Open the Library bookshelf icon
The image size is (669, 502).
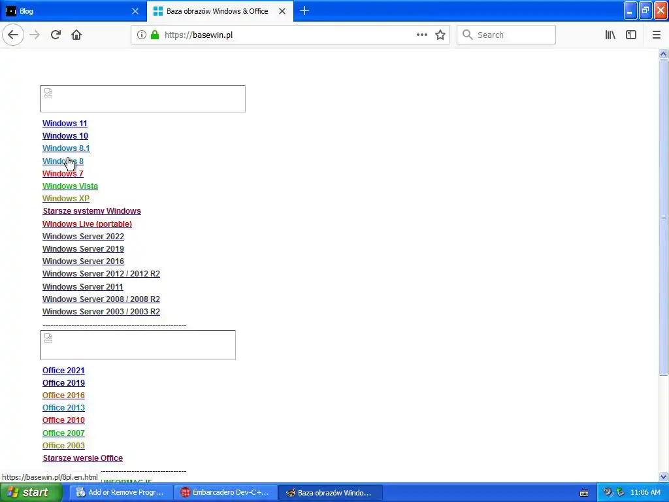click(x=610, y=35)
